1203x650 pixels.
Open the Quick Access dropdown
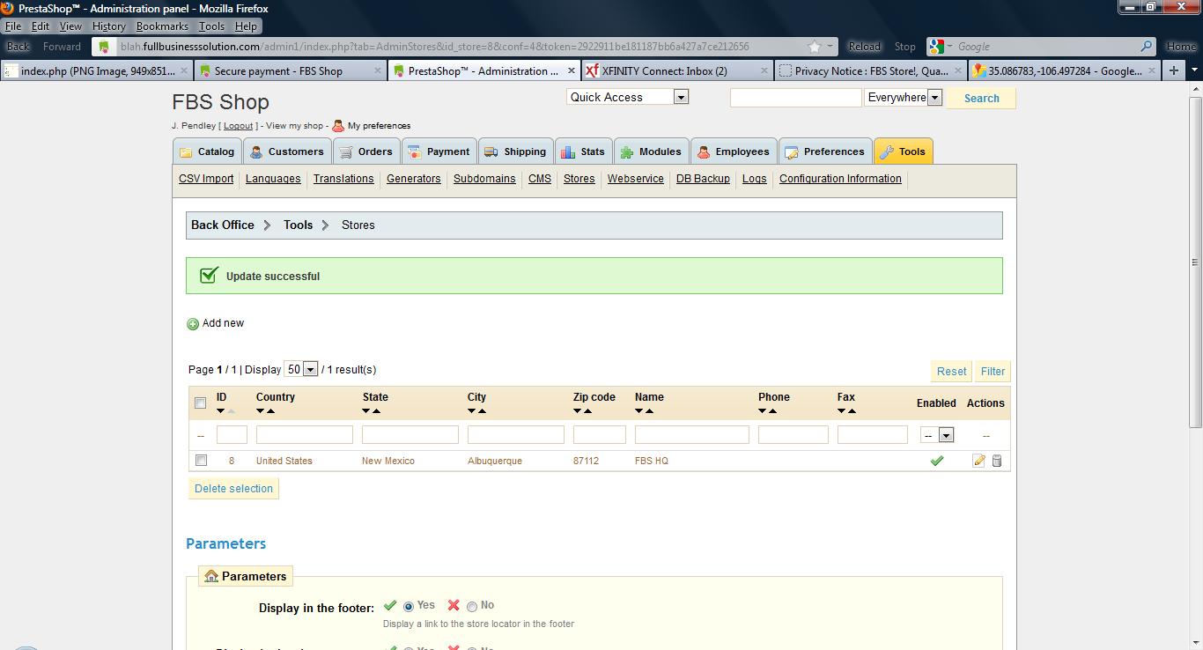627,97
